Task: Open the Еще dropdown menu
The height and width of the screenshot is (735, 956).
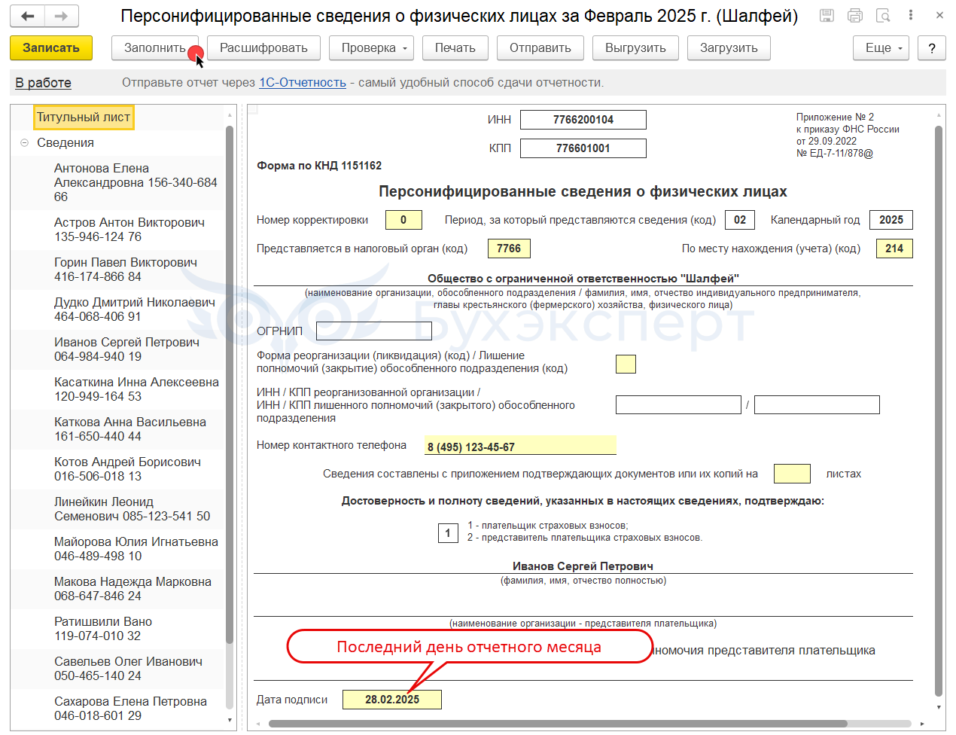Action: [881, 47]
